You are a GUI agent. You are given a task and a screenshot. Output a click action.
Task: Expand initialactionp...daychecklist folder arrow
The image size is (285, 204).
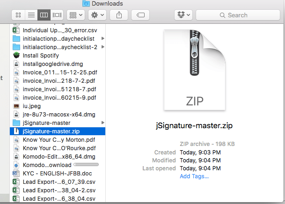tap(102, 38)
